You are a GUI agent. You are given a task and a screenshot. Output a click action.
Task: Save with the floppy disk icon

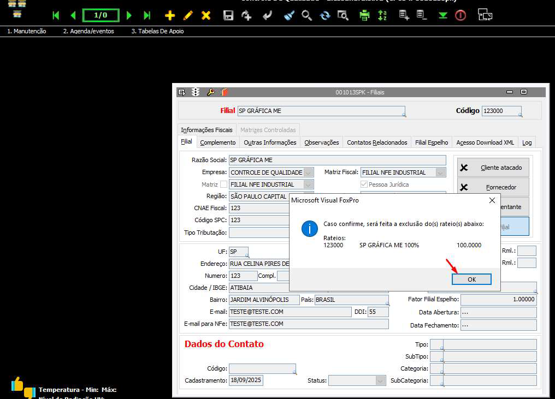tap(228, 15)
